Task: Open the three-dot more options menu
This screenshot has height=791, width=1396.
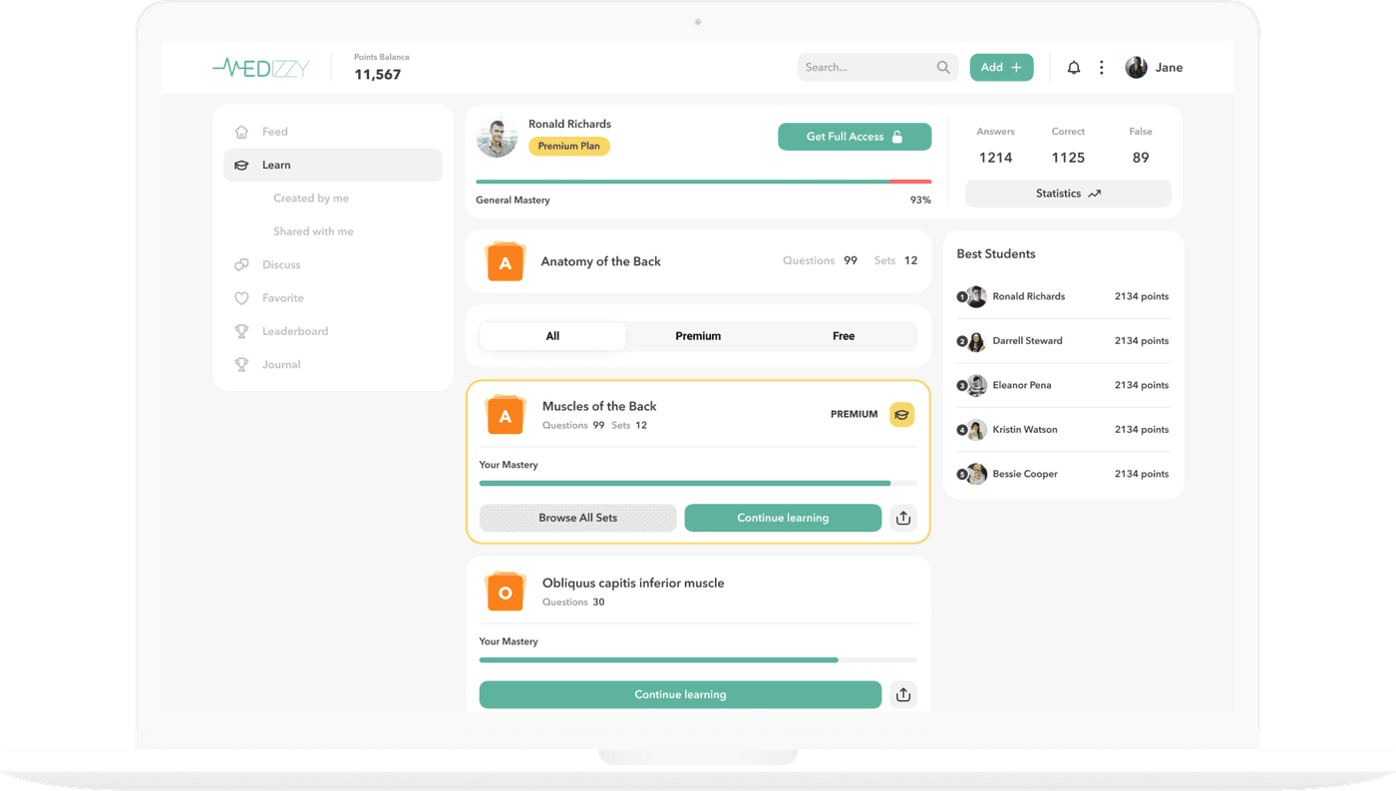Action: [1101, 68]
